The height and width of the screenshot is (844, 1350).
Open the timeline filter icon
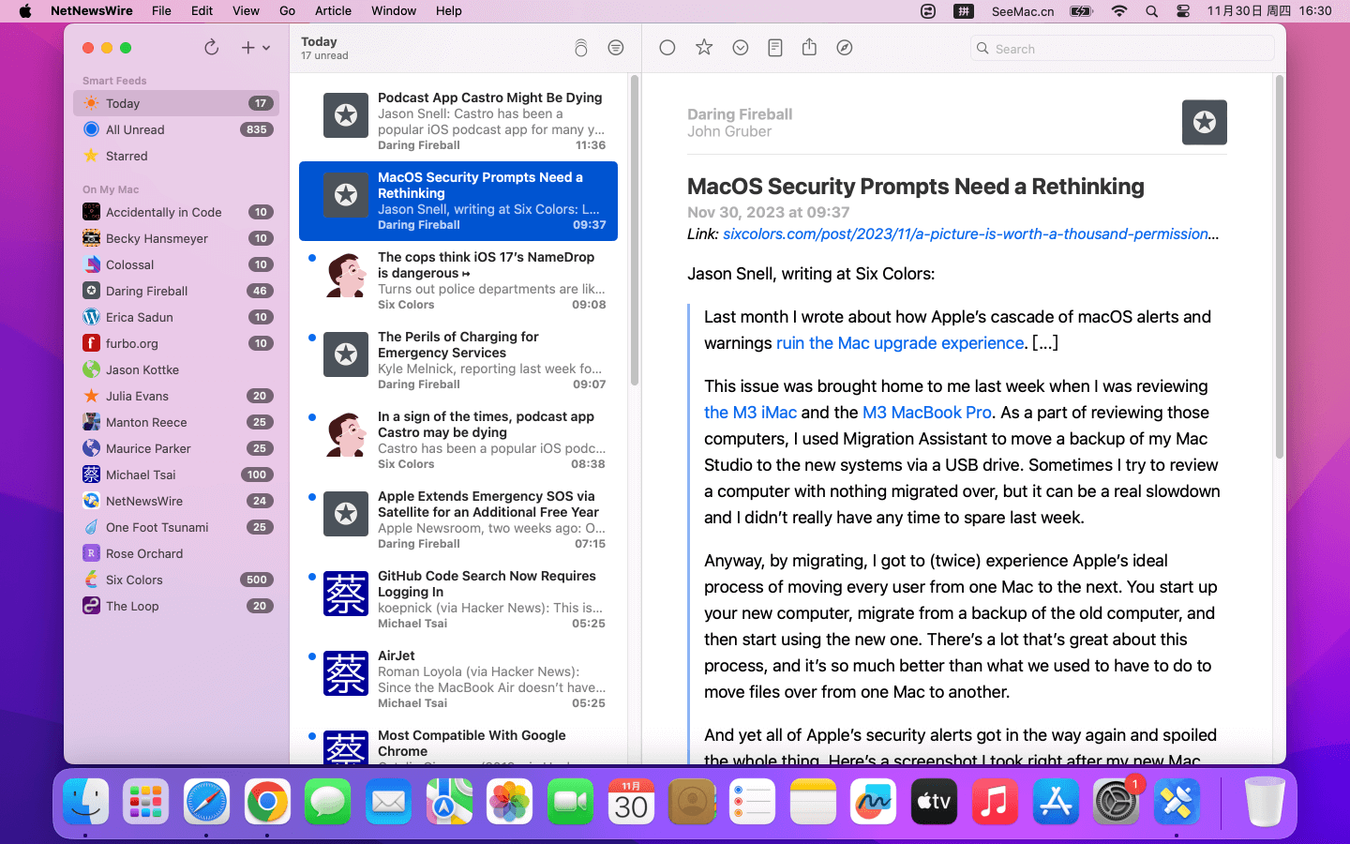[616, 48]
